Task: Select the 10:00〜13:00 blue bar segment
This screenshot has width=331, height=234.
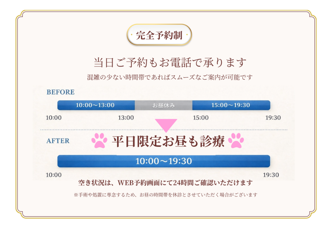Action: pyautogui.click(x=96, y=105)
